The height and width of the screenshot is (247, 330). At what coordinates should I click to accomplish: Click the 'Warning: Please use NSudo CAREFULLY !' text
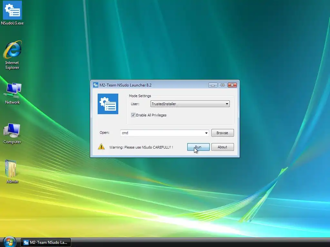pos(141,147)
